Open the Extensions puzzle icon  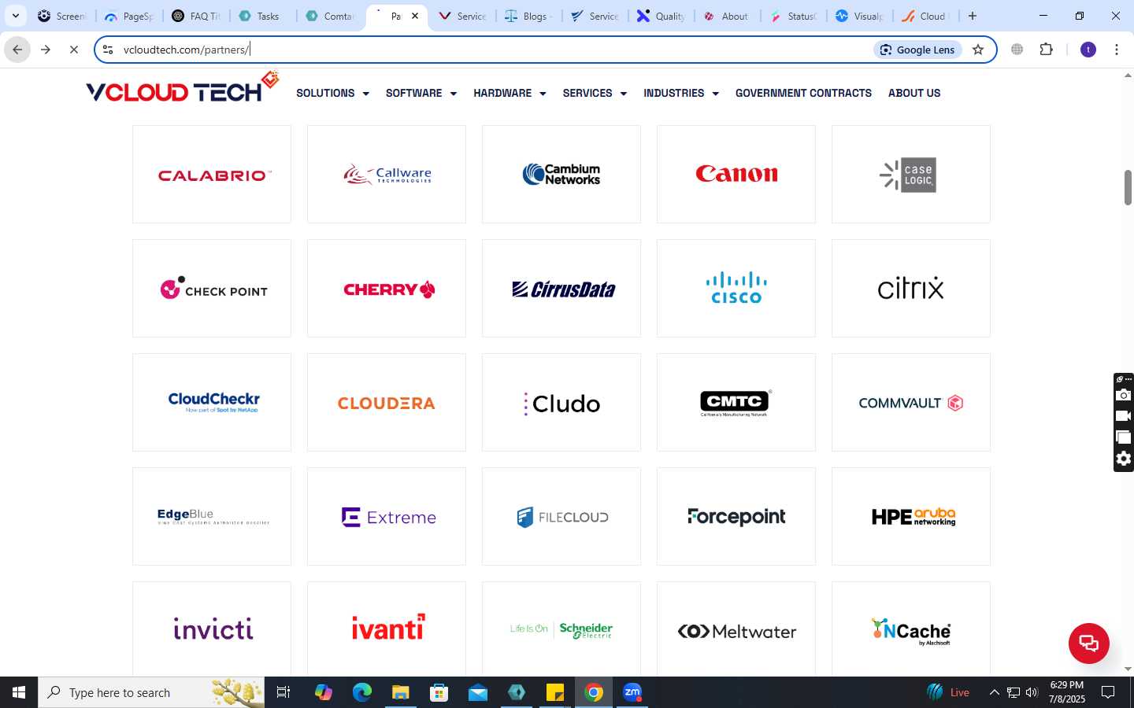coord(1046,50)
